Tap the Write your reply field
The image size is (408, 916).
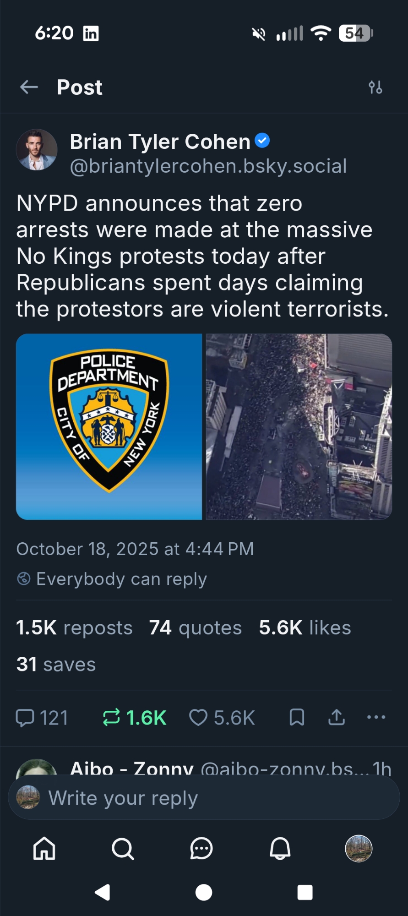204,798
